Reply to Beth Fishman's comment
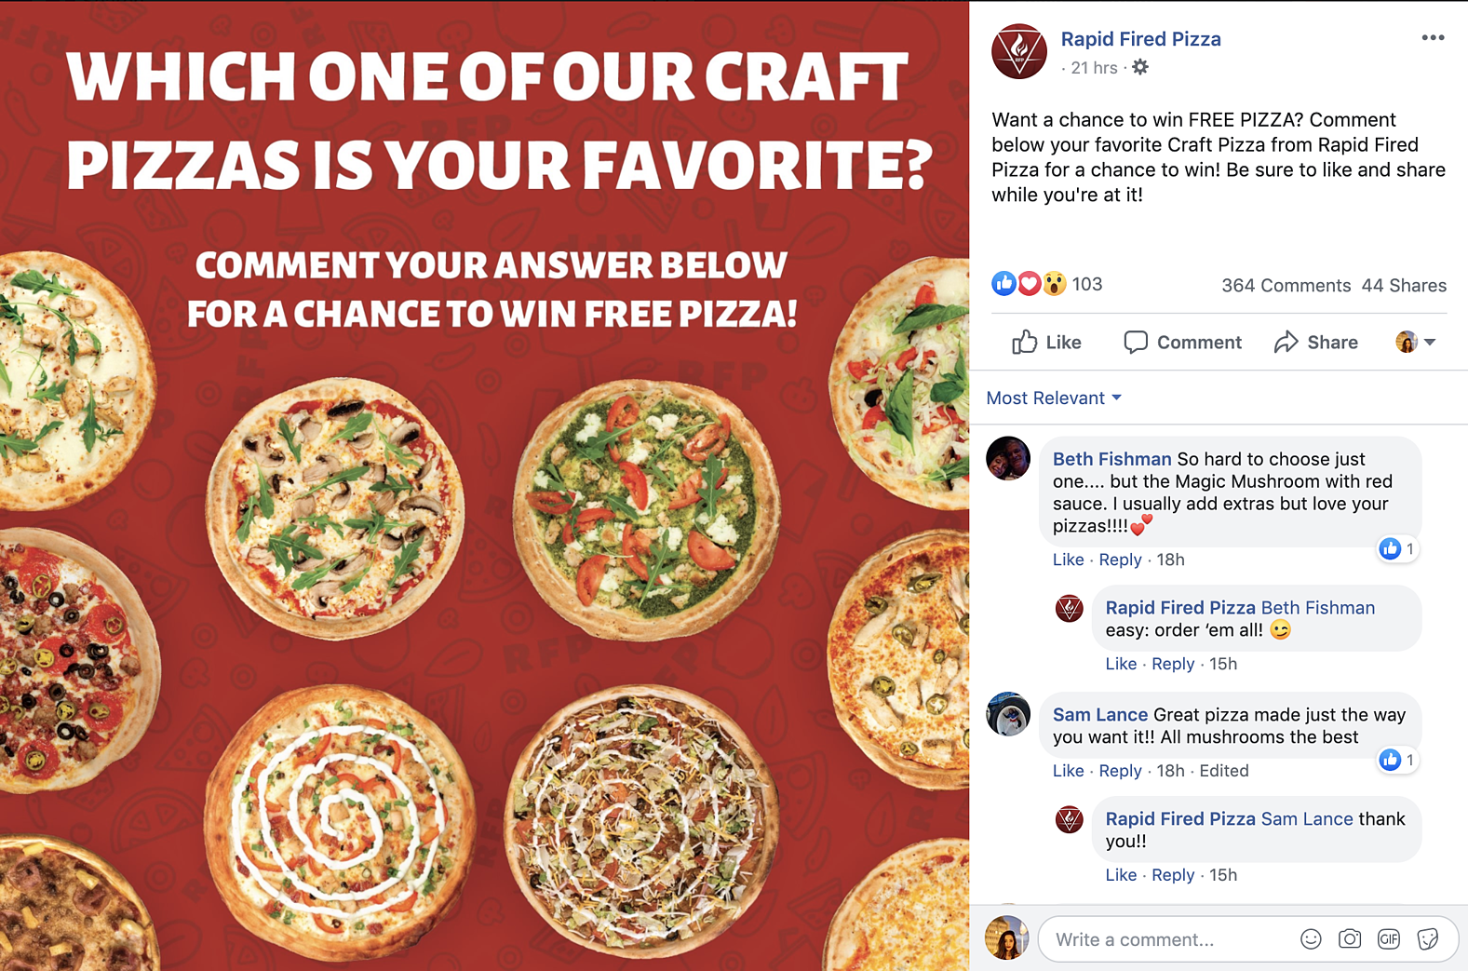The width and height of the screenshot is (1468, 971). tap(1120, 560)
